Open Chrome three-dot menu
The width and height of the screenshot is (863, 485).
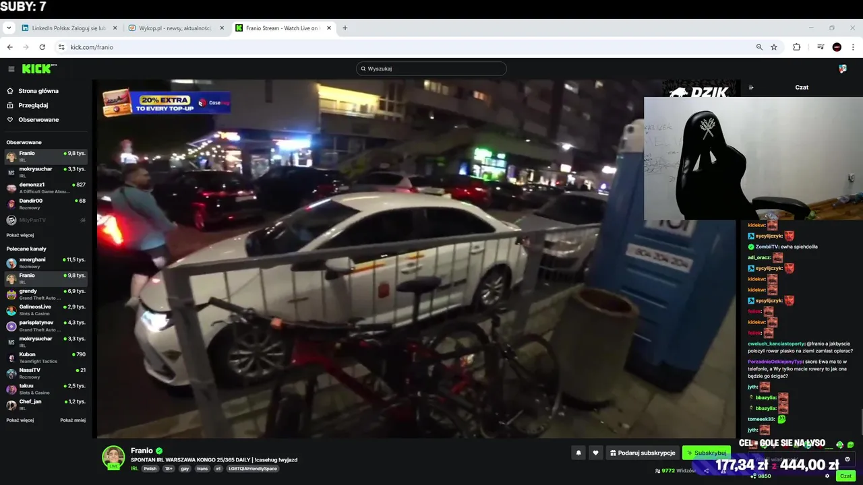(x=854, y=47)
